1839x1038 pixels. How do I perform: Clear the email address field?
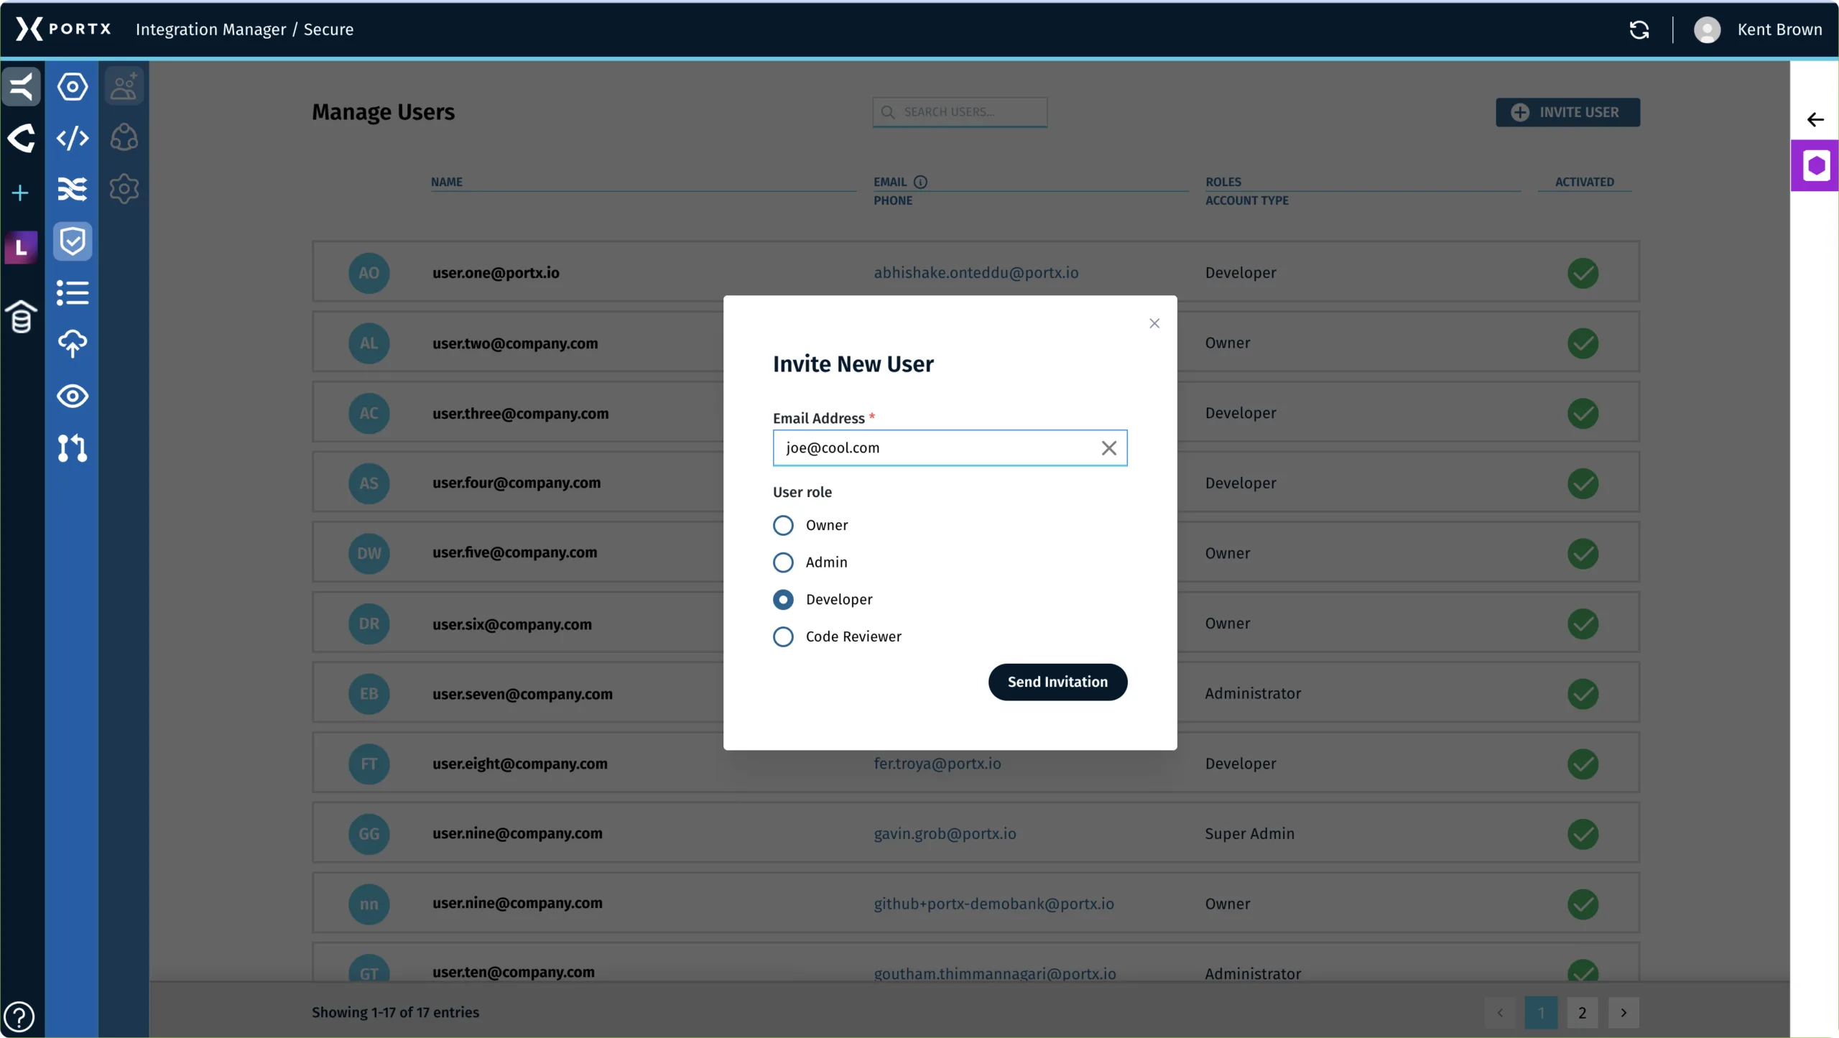[x=1108, y=448]
